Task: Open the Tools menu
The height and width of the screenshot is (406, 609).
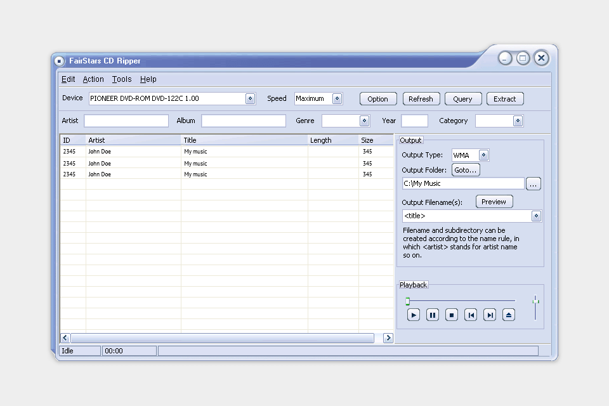Action: 122,79
